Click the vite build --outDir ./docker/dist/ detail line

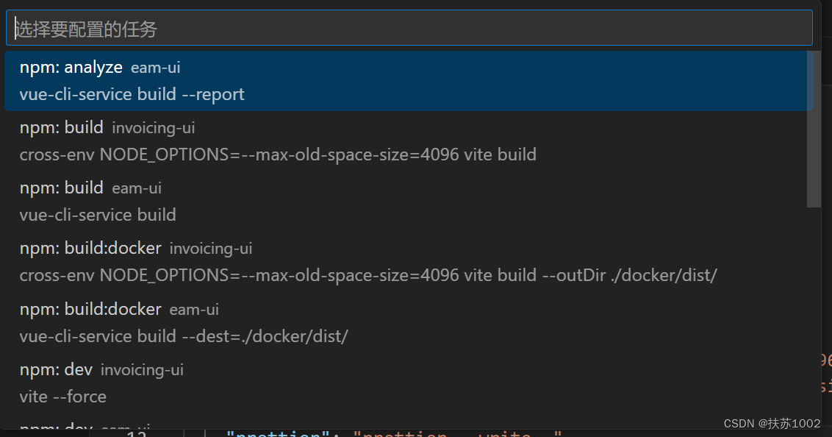[368, 276]
